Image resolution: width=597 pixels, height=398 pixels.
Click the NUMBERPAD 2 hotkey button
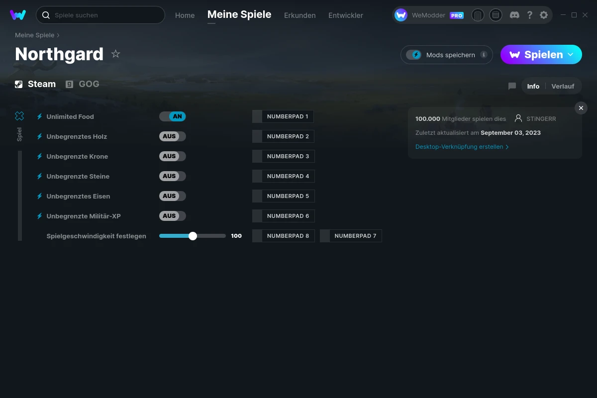click(284, 136)
